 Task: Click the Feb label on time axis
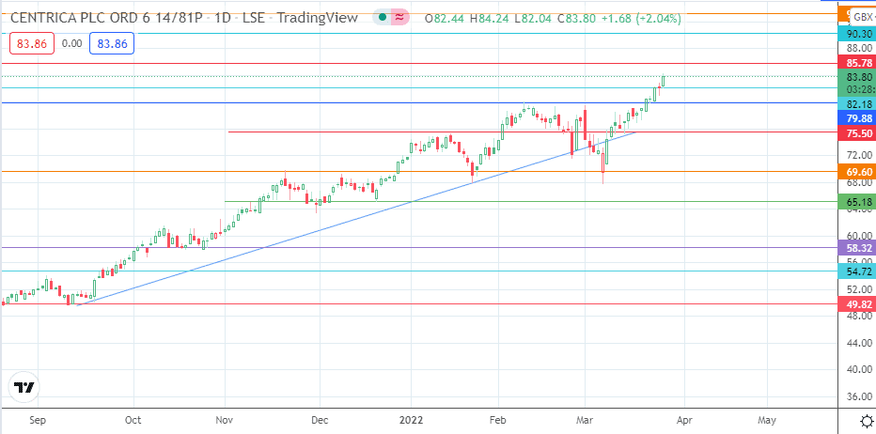pyautogui.click(x=499, y=420)
